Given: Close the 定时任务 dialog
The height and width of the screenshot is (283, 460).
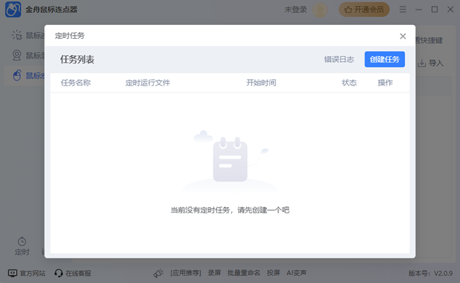Looking at the screenshot, I should click(x=402, y=36).
